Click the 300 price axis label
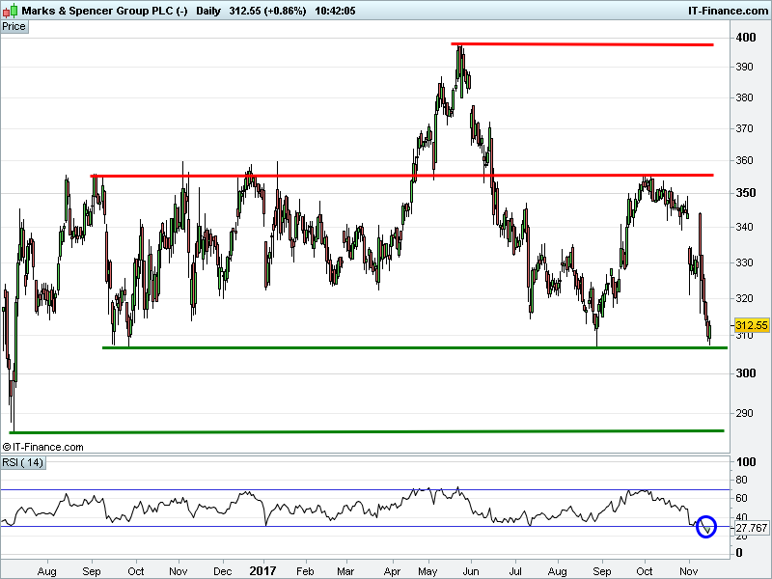The image size is (772, 579). (745, 373)
